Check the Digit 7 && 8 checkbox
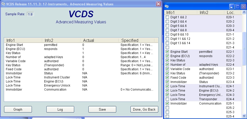The width and height of the screenshot is (247, 119). pyautogui.click(x=167, y=30)
